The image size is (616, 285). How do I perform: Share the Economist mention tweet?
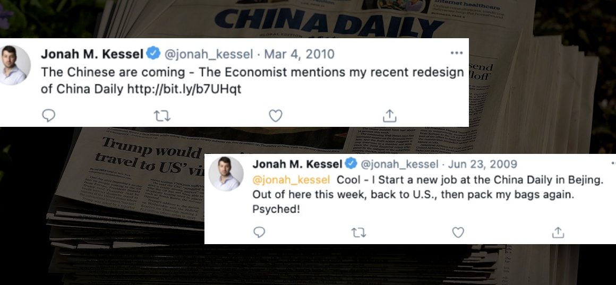pyautogui.click(x=389, y=115)
